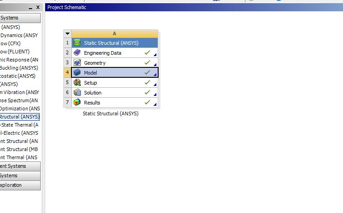
Task: Select '-State Thermal (A' in the toolbox
Action: click(19, 125)
